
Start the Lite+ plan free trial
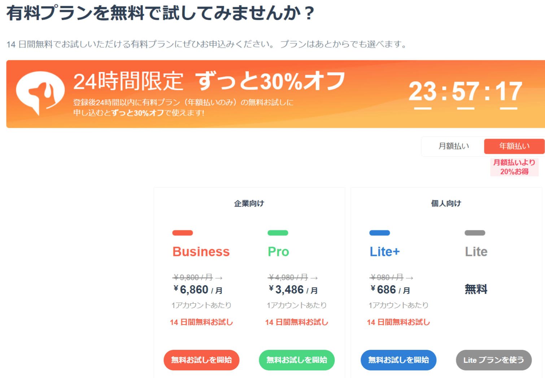coord(398,360)
